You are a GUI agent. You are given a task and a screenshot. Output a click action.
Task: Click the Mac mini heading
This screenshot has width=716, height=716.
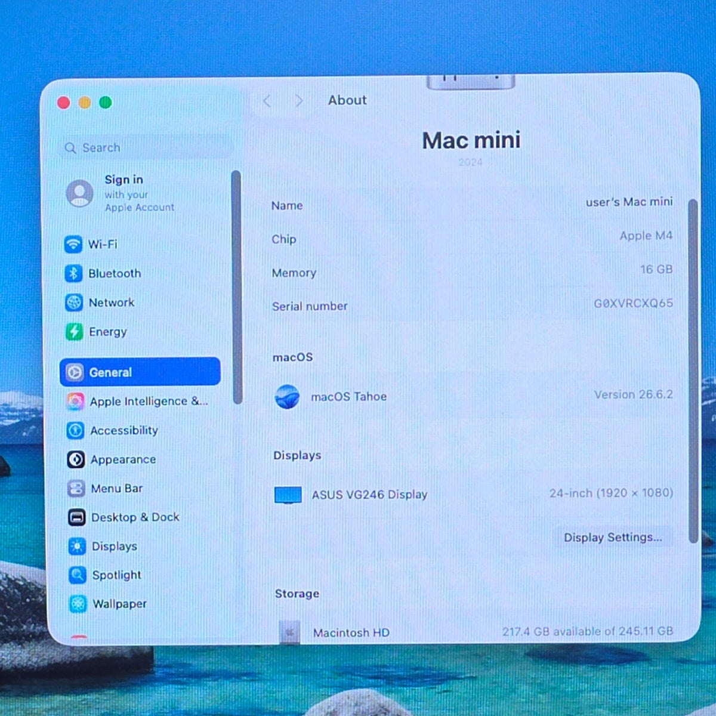471,141
